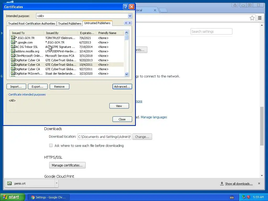Toggle 'Ask where to save each file' checkbox

(51, 146)
